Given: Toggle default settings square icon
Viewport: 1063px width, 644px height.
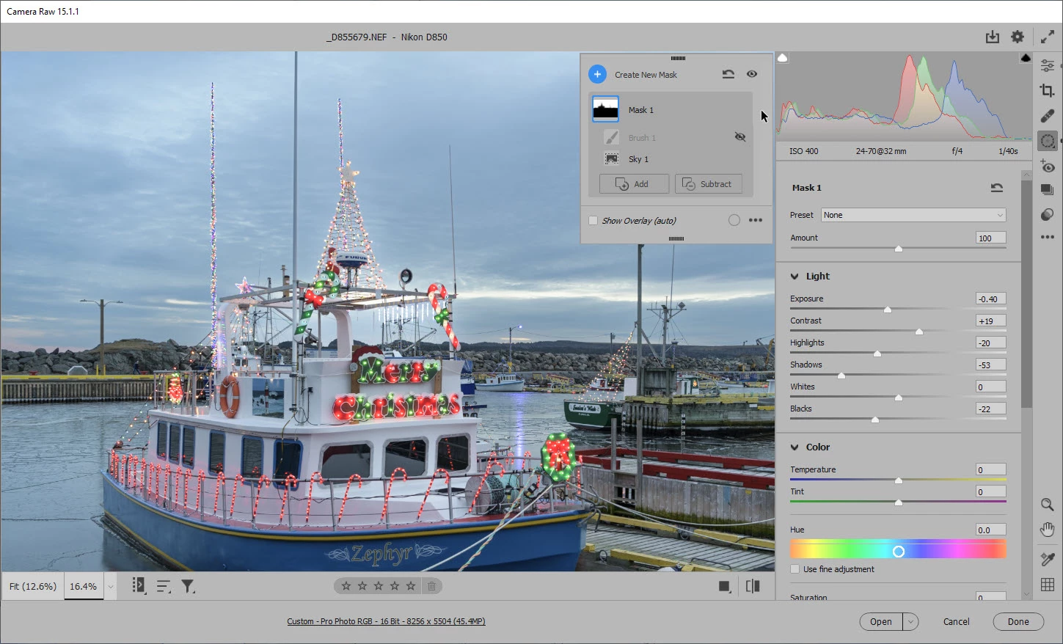Looking at the screenshot, I should coord(725,586).
